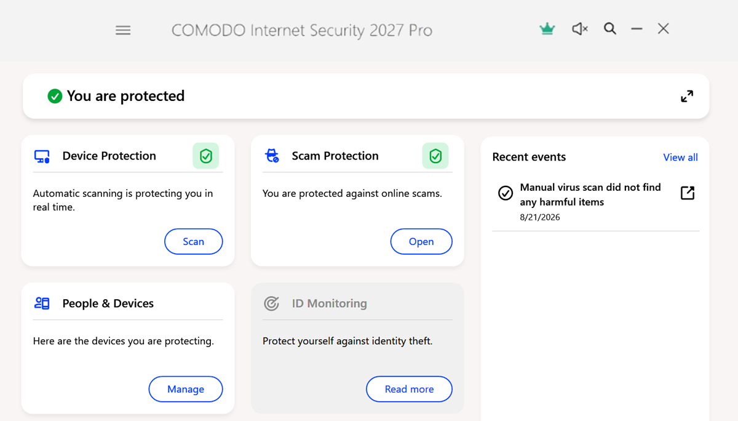Read more about ID Monitoring

pos(409,389)
